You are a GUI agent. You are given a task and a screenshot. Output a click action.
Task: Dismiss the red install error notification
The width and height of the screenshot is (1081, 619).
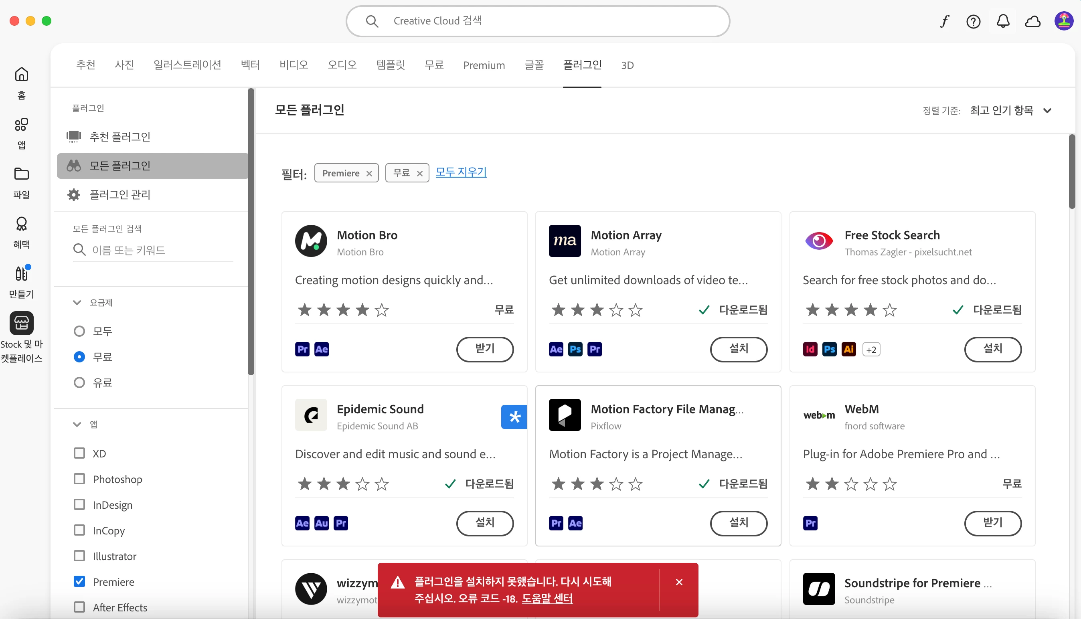pyautogui.click(x=679, y=582)
